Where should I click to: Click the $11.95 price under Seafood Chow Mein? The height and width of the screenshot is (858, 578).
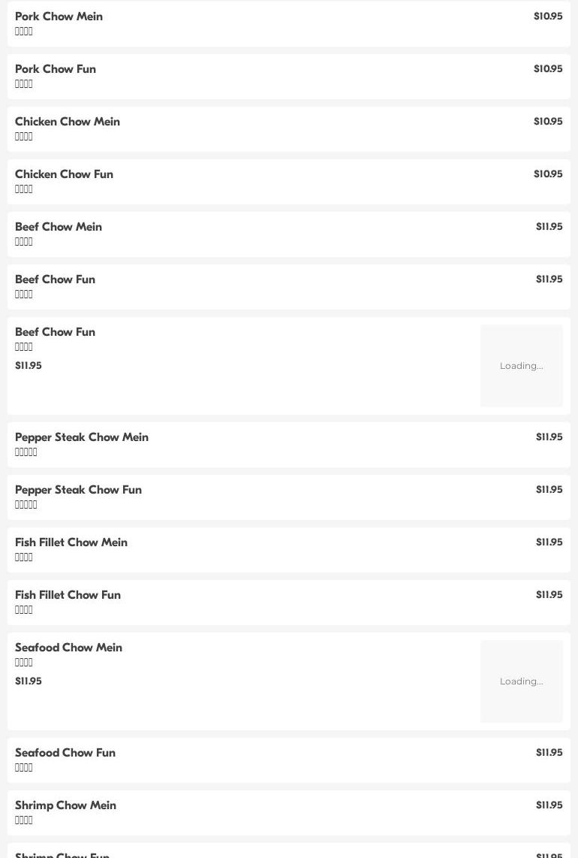(29, 681)
